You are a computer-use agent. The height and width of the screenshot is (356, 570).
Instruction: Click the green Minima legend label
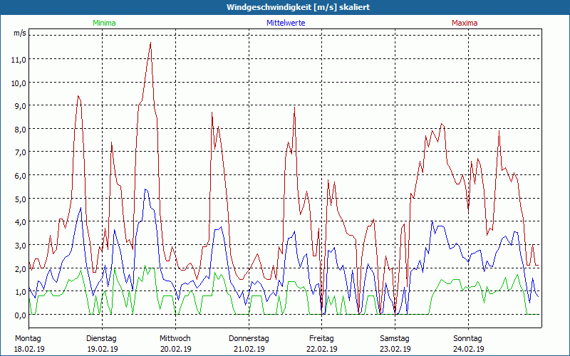click(104, 23)
